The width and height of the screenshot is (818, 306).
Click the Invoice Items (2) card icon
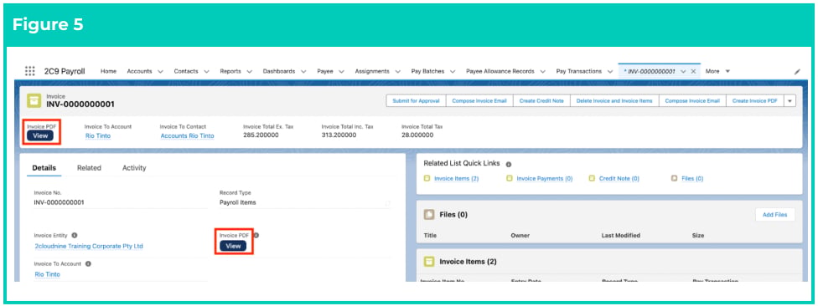pyautogui.click(x=429, y=262)
